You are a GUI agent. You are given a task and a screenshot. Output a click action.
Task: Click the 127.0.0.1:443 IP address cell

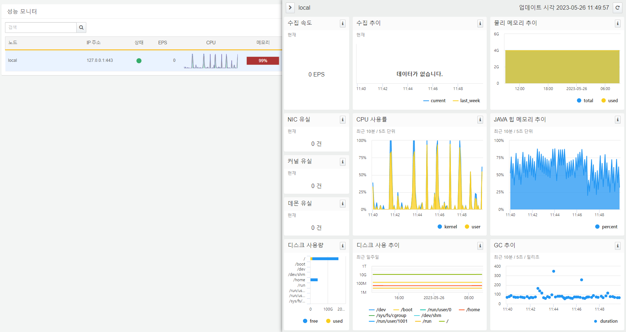point(100,60)
